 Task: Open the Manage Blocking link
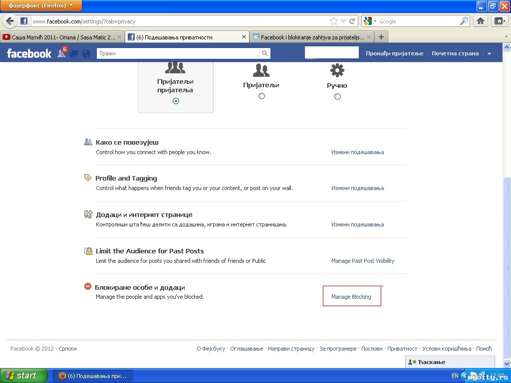[351, 297]
